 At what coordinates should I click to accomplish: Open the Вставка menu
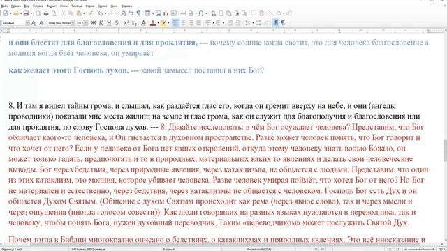[38, 6]
